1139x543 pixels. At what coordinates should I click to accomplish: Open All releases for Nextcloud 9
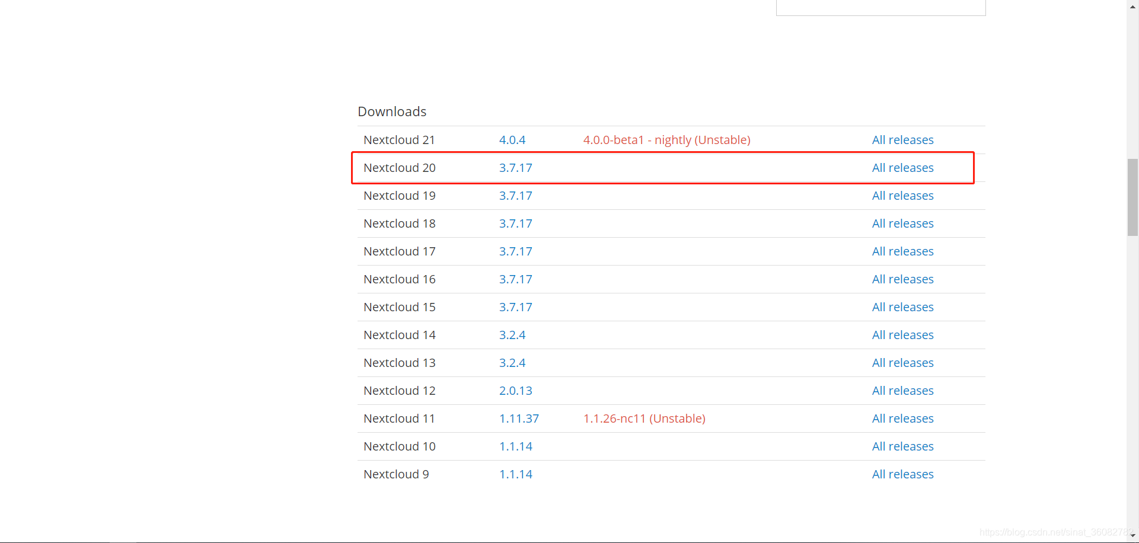pos(902,474)
